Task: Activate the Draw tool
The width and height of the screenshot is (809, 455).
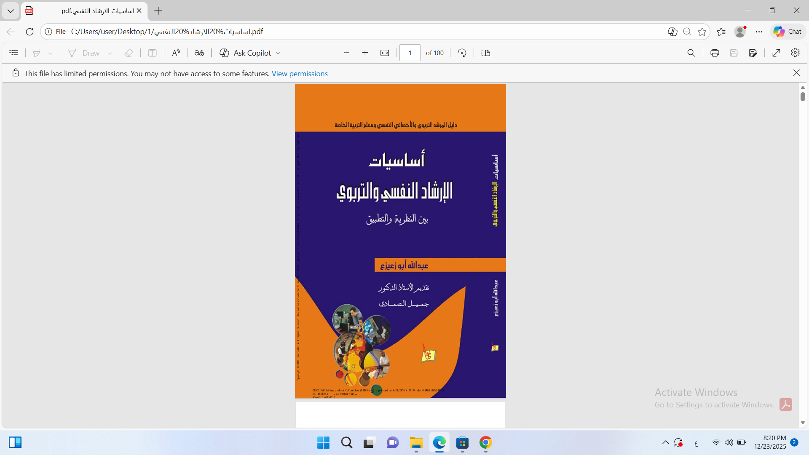Action: pos(83,53)
